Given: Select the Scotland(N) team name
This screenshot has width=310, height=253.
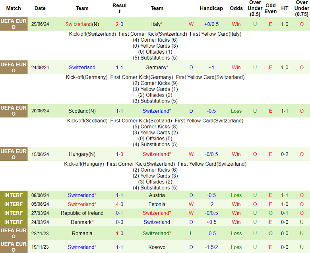Looking at the screenshot, I should point(82,111).
